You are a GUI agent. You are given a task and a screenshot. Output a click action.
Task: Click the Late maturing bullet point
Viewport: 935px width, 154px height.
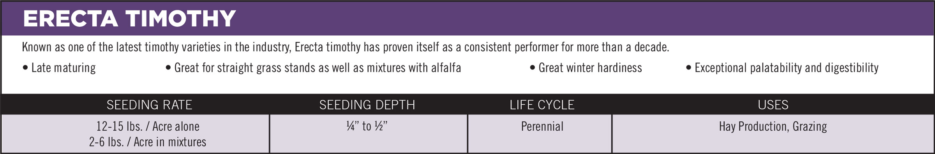click(x=59, y=68)
